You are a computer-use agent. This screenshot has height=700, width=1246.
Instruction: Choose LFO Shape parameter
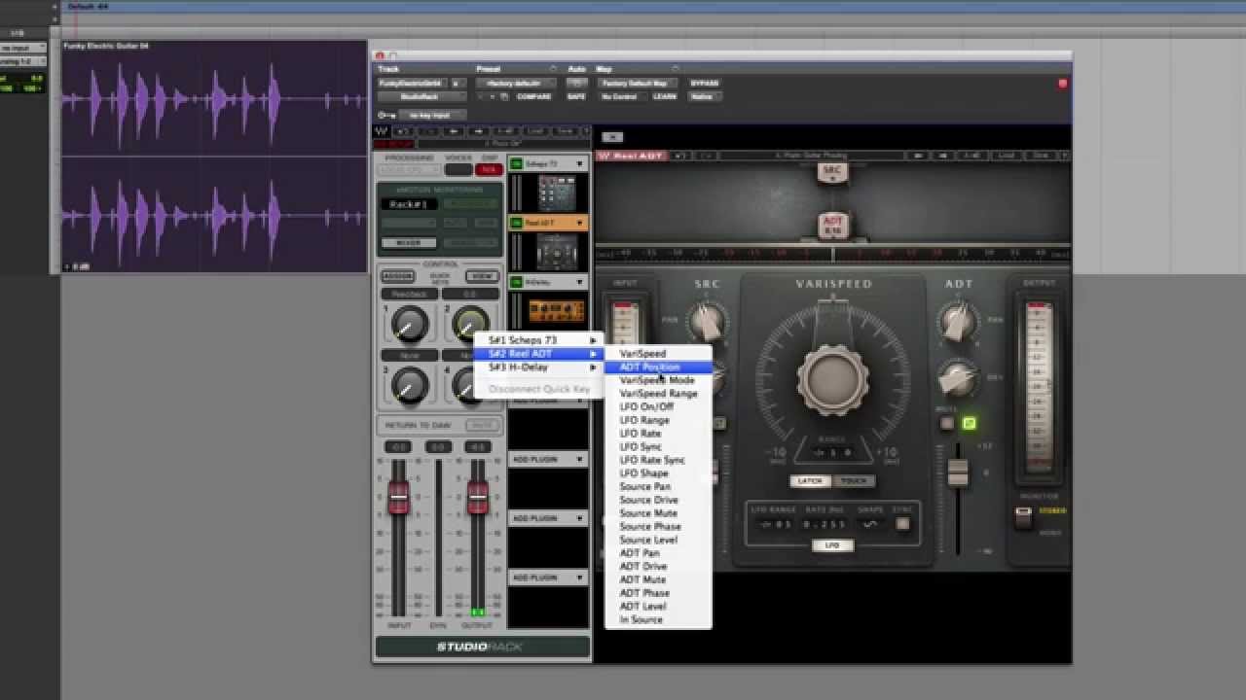pyautogui.click(x=658, y=473)
